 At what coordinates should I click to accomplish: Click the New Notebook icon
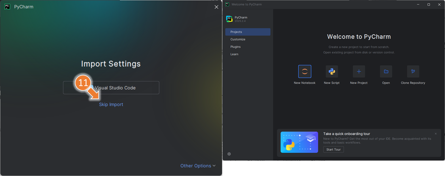click(x=305, y=71)
